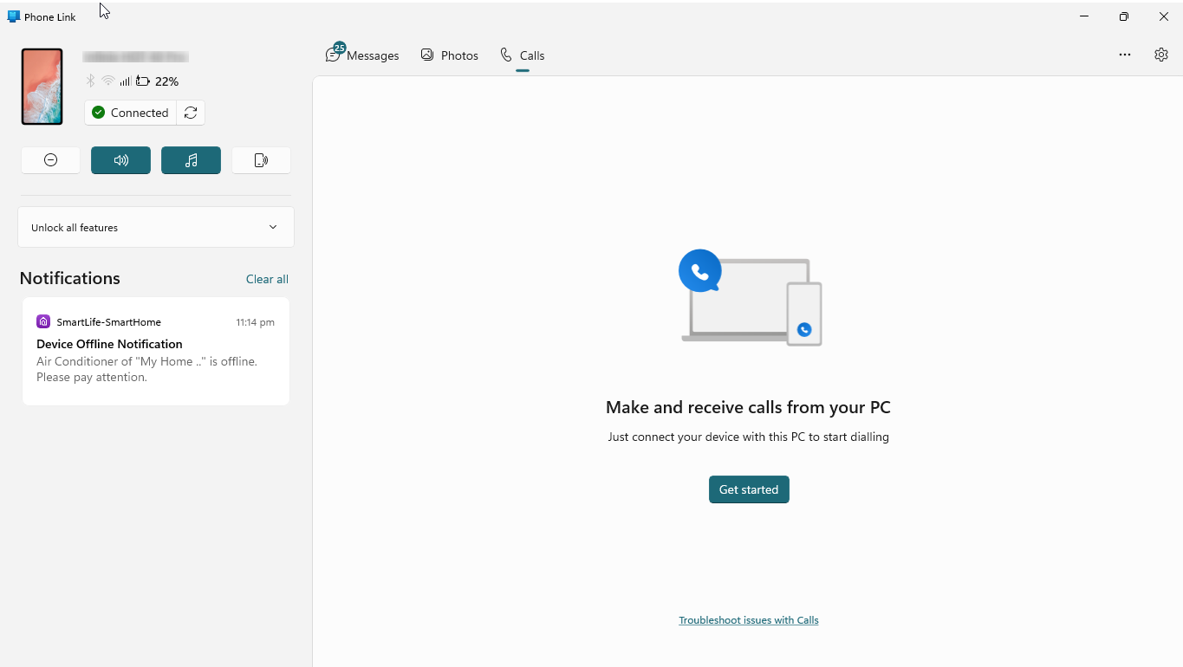Switch to the Photos tab

[450, 55]
